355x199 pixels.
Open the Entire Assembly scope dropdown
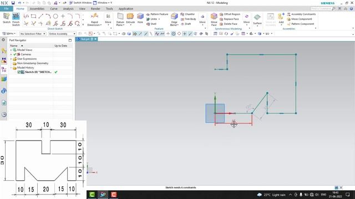pos(62,34)
